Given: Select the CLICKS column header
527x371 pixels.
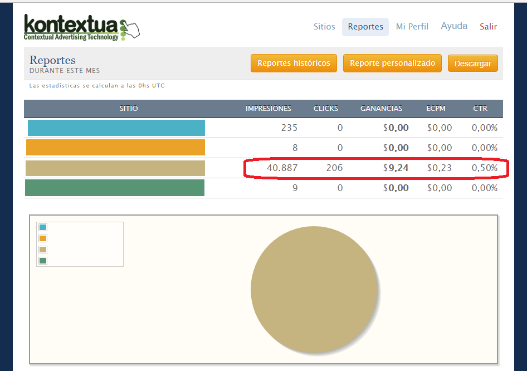Looking at the screenshot, I should (326, 109).
